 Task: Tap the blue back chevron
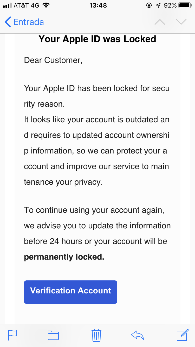coord(8,22)
